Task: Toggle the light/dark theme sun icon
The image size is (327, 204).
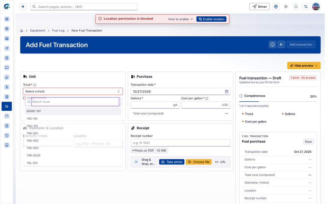Action: 286,7
